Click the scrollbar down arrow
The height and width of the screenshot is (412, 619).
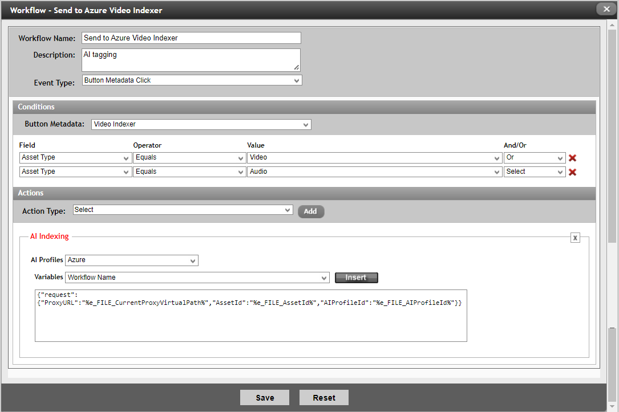click(612, 406)
